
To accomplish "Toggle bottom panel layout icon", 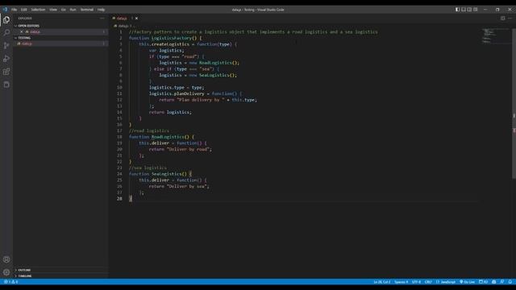I will (464, 10).
